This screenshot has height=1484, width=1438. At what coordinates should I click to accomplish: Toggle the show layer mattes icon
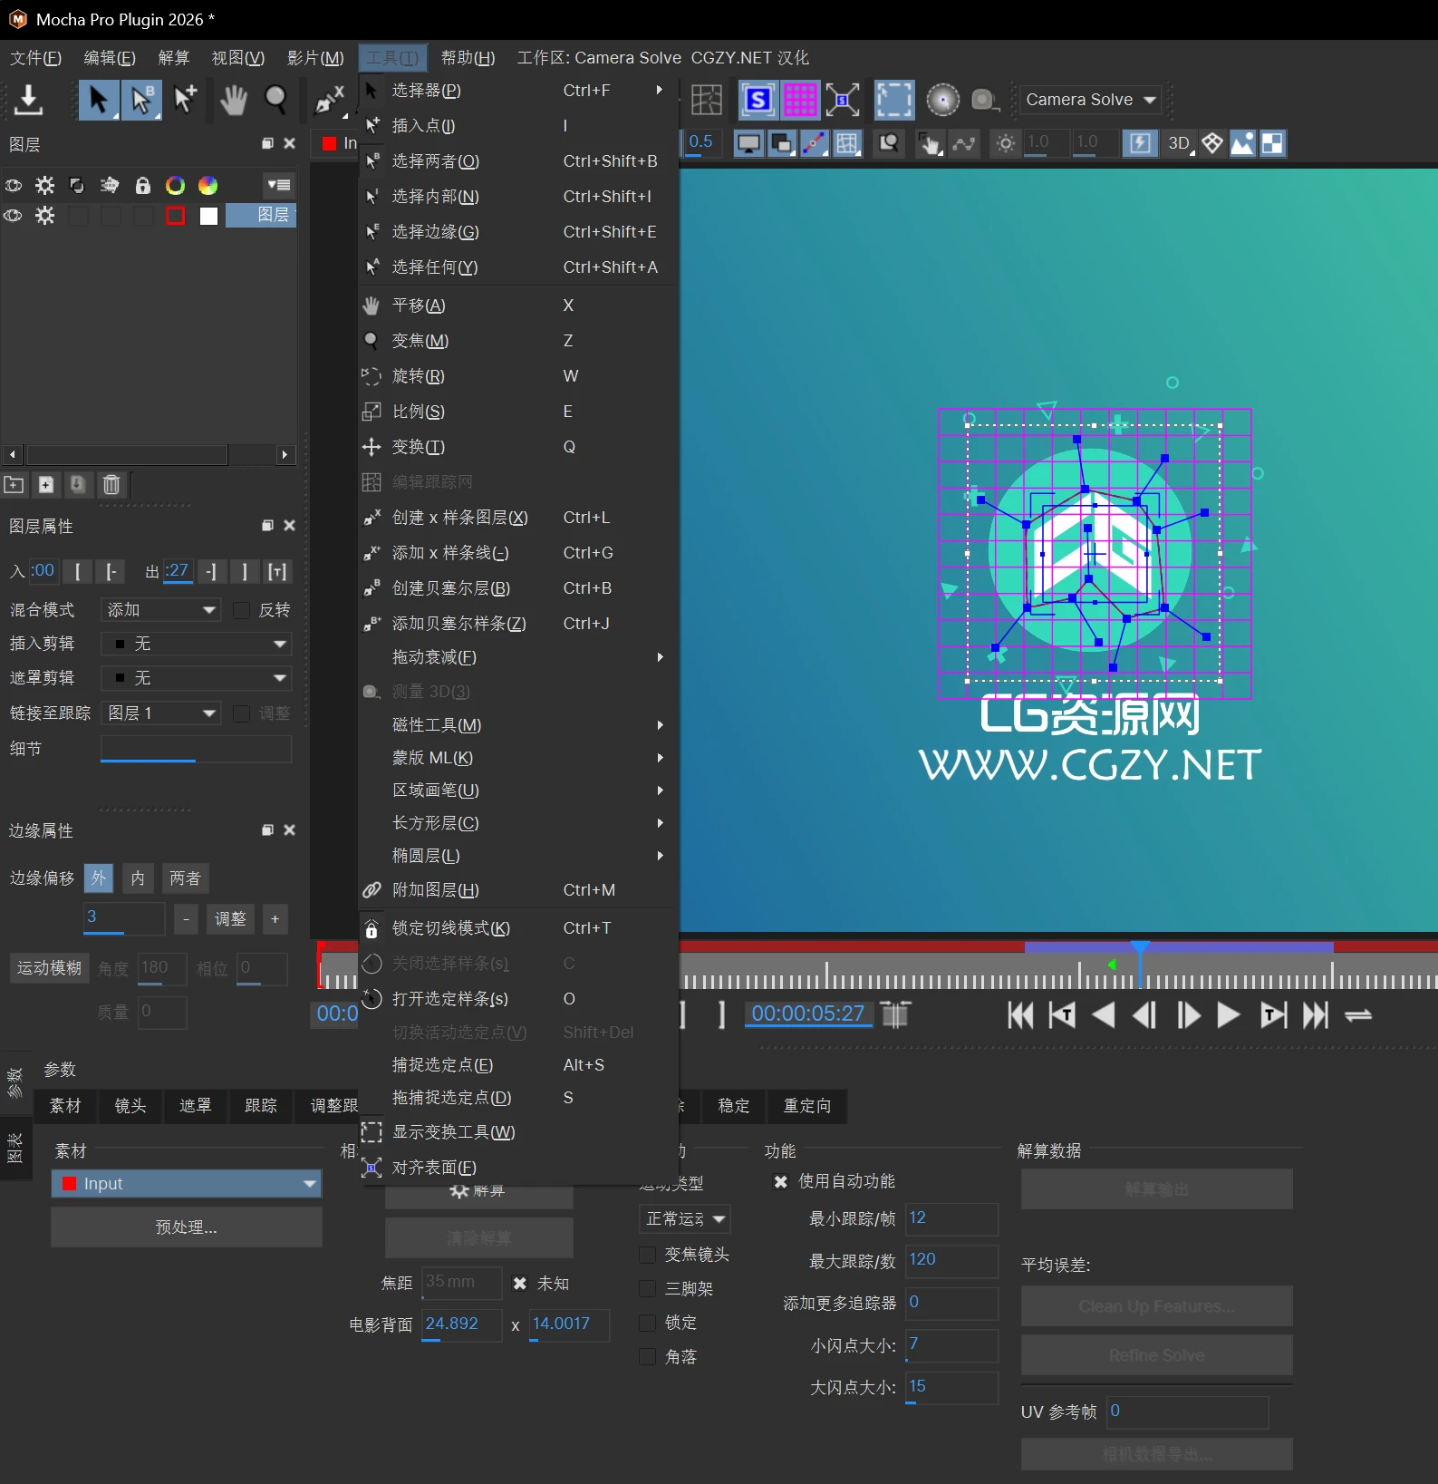781,143
